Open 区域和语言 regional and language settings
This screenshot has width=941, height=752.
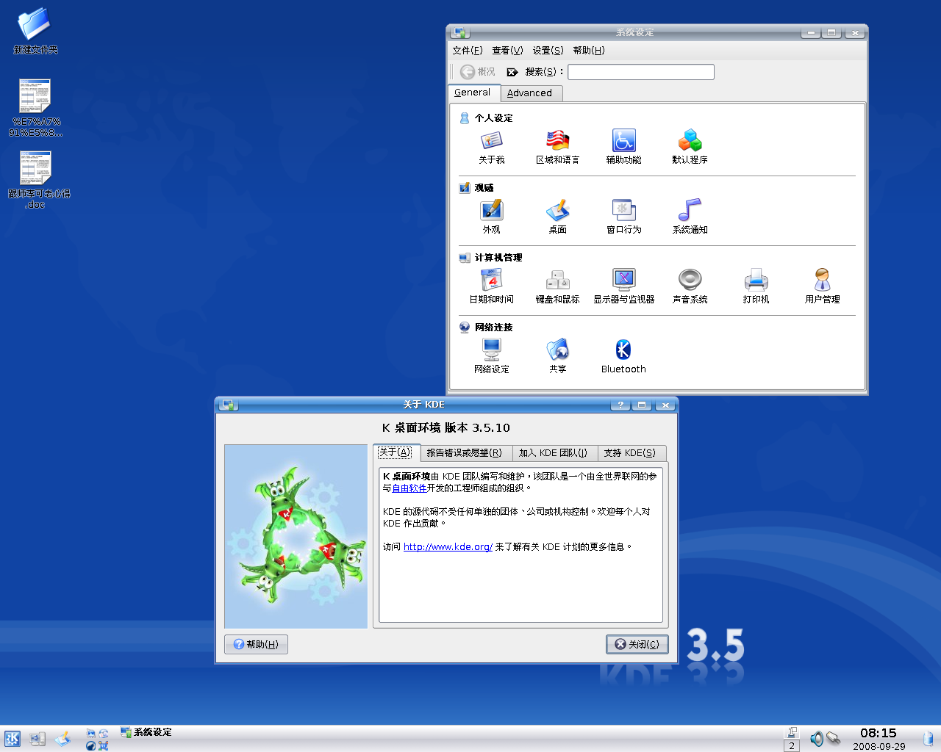pyautogui.click(x=557, y=147)
